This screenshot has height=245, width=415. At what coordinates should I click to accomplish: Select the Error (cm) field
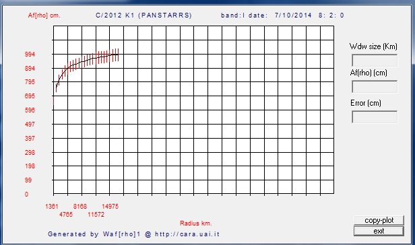point(375,117)
